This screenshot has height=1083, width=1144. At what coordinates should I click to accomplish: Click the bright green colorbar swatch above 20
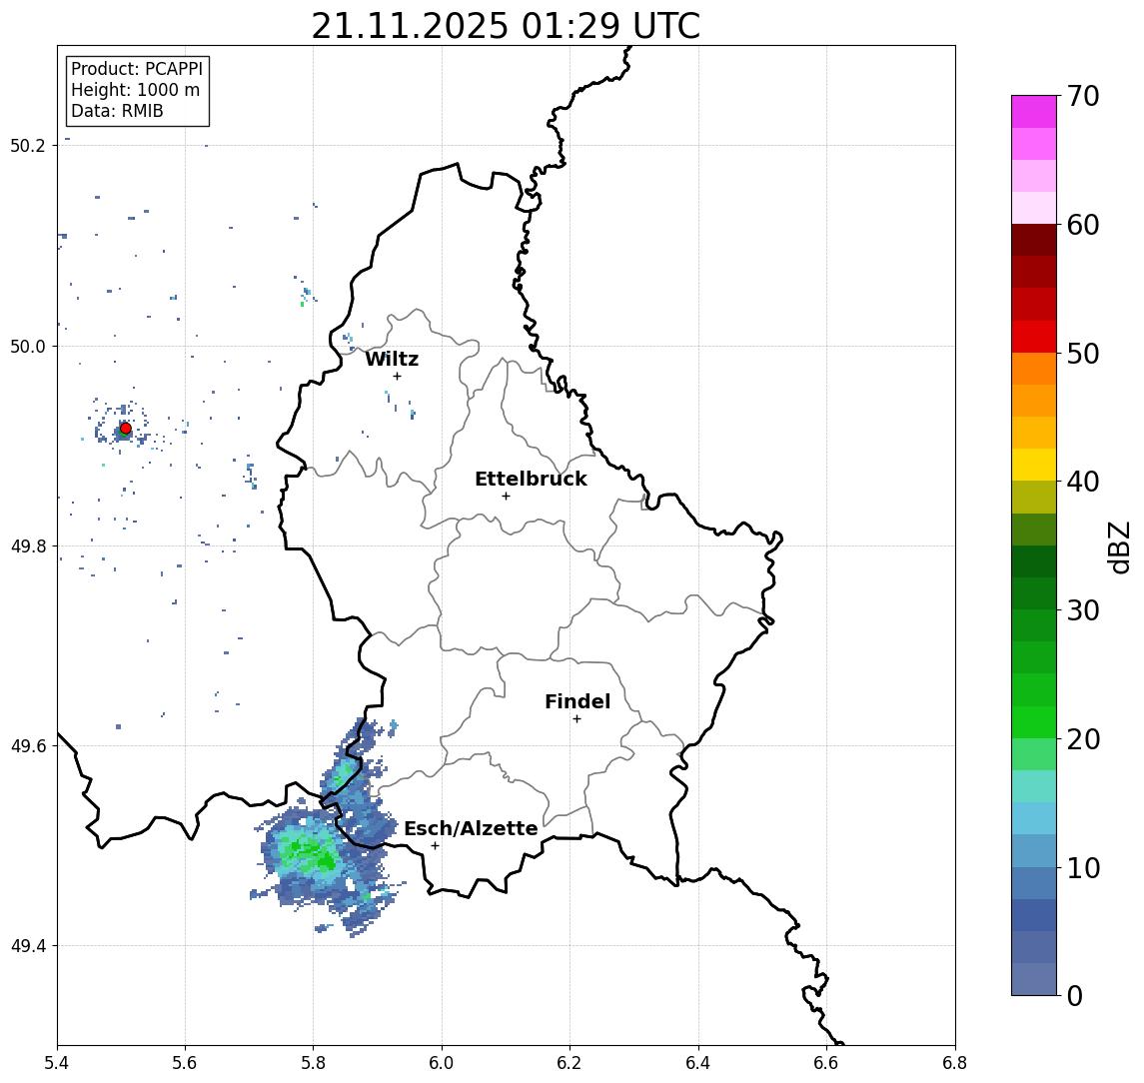tap(1034, 721)
